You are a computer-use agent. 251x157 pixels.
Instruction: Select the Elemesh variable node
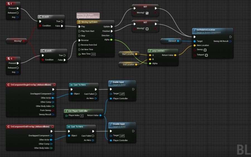pos(171,41)
